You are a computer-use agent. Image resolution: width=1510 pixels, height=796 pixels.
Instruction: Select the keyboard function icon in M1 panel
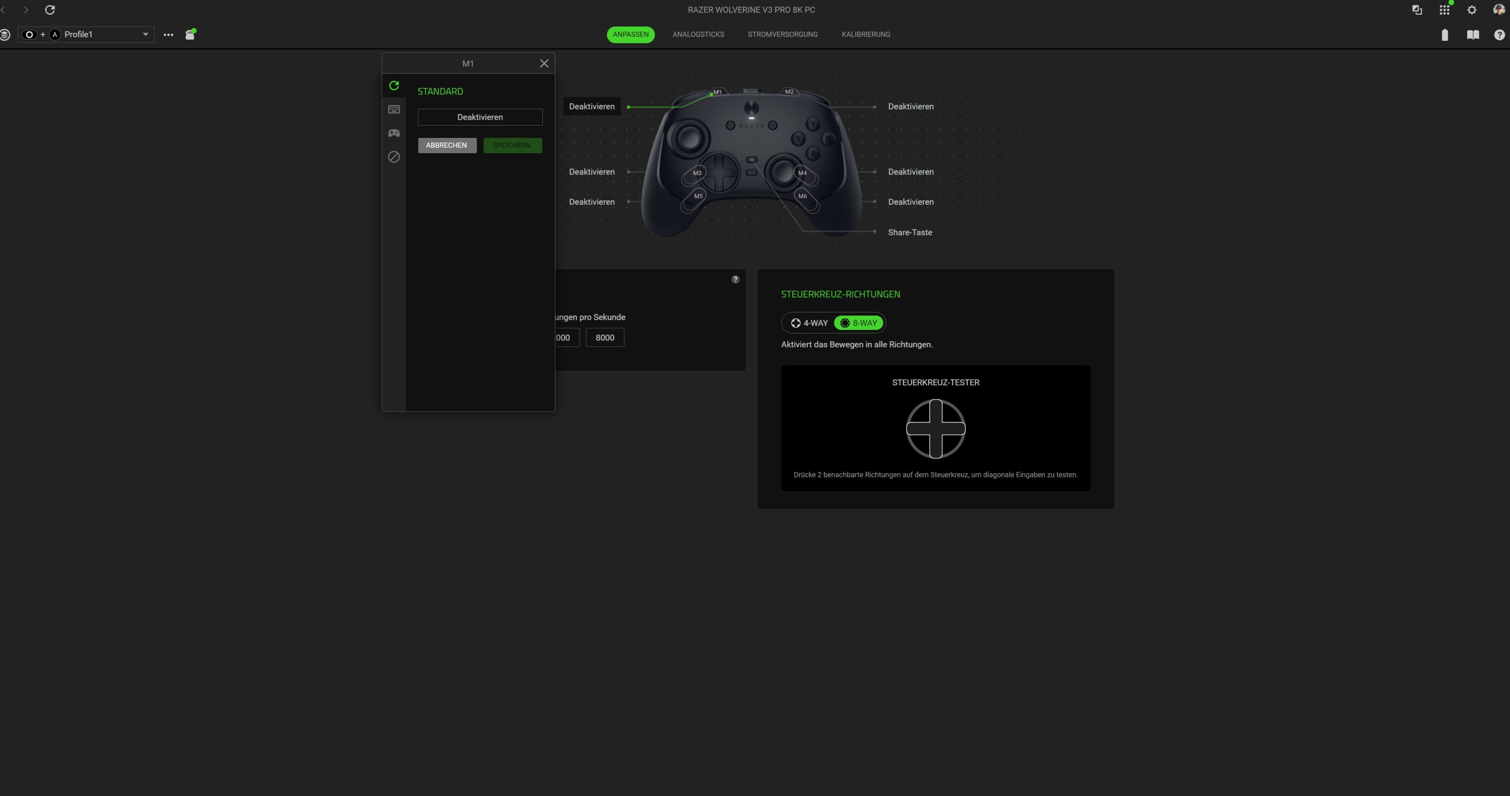pos(394,110)
